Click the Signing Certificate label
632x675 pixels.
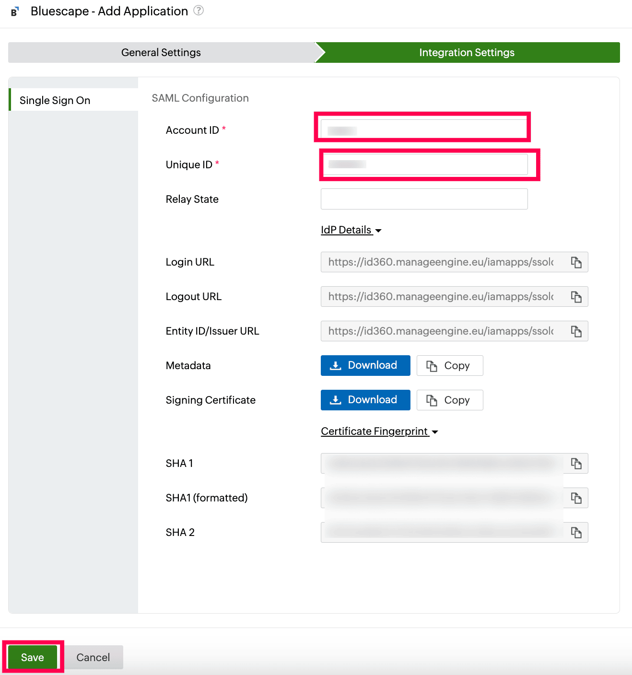click(211, 400)
